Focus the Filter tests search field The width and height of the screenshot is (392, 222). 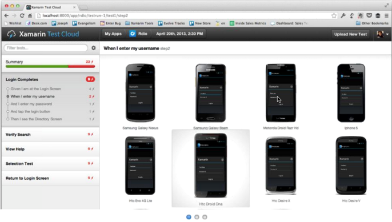coord(46,48)
